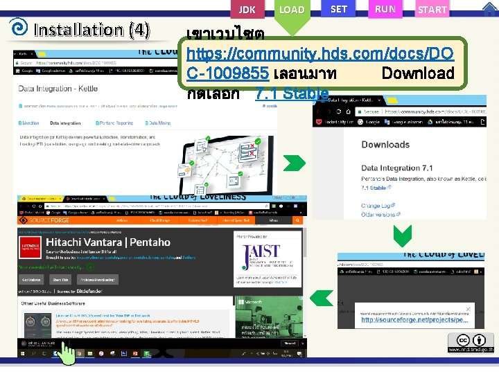Click the Hitachi red logo
This screenshot has height=374, width=499.
pos(30,247)
